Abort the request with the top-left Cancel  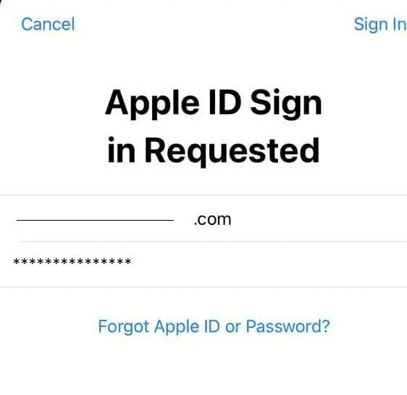point(48,25)
